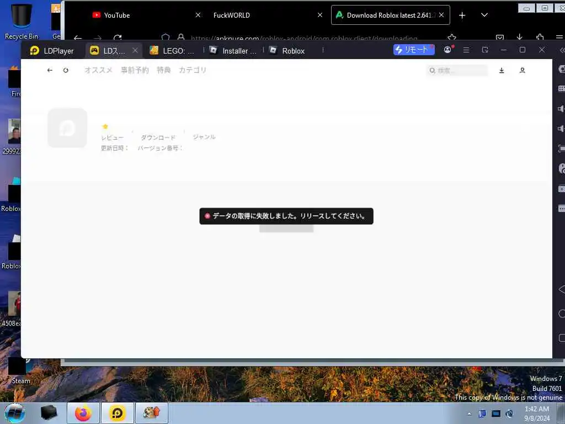The image size is (565, 424).
Task: Switch to the LEGO emulator tab
Action: pos(172,51)
